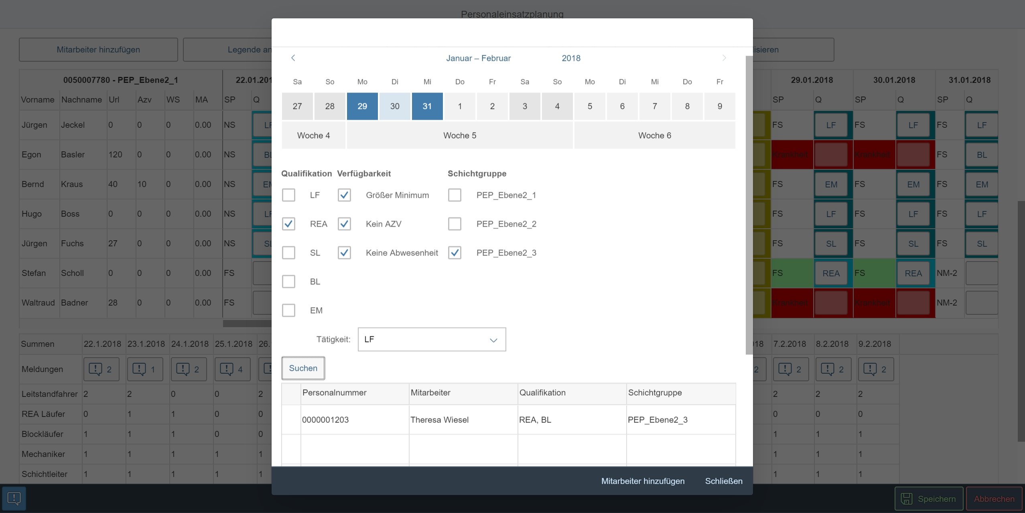Check PEP_Ebene2_1 Schichtgruppe checkbox
1025x513 pixels.
pos(455,195)
